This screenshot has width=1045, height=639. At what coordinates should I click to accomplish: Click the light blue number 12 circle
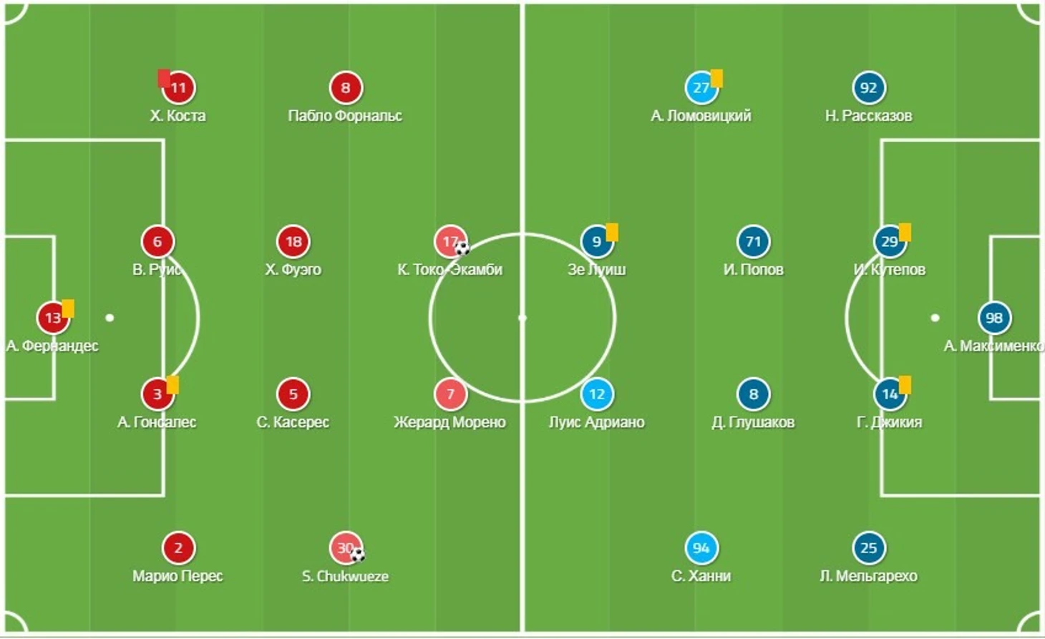pos(597,394)
